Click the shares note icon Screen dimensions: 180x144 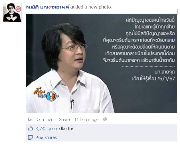pos(31,137)
